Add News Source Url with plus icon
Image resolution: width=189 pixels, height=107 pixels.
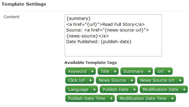180,80
